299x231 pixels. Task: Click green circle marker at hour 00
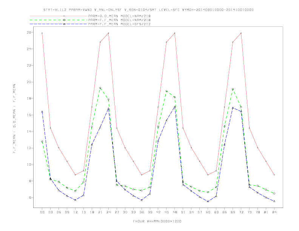[x=42, y=142]
